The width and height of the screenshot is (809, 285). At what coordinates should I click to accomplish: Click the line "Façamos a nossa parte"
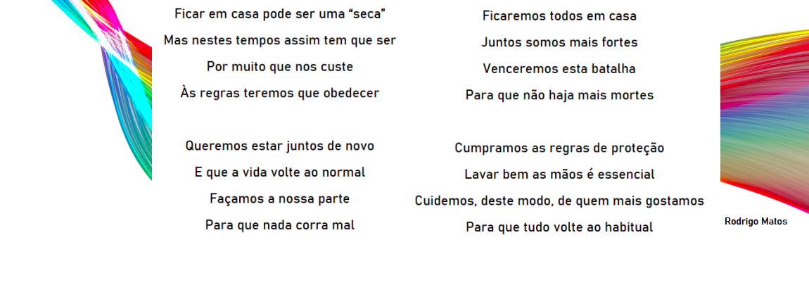pyautogui.click(x=280, y=199)
